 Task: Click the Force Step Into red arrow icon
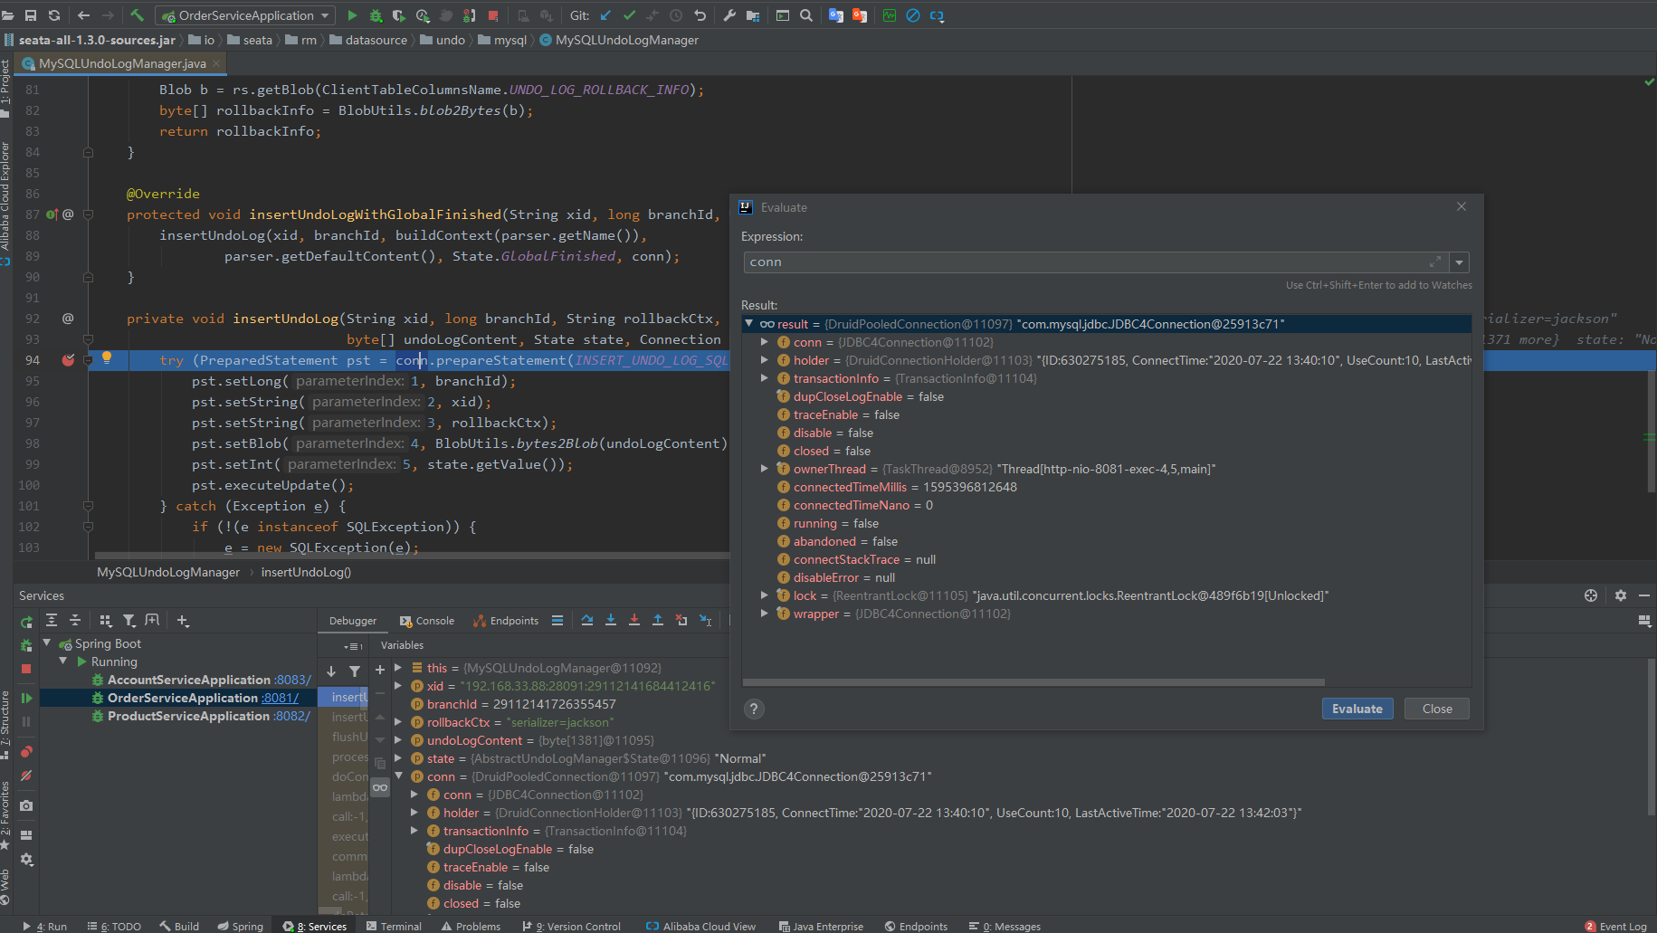pos(634,620)
